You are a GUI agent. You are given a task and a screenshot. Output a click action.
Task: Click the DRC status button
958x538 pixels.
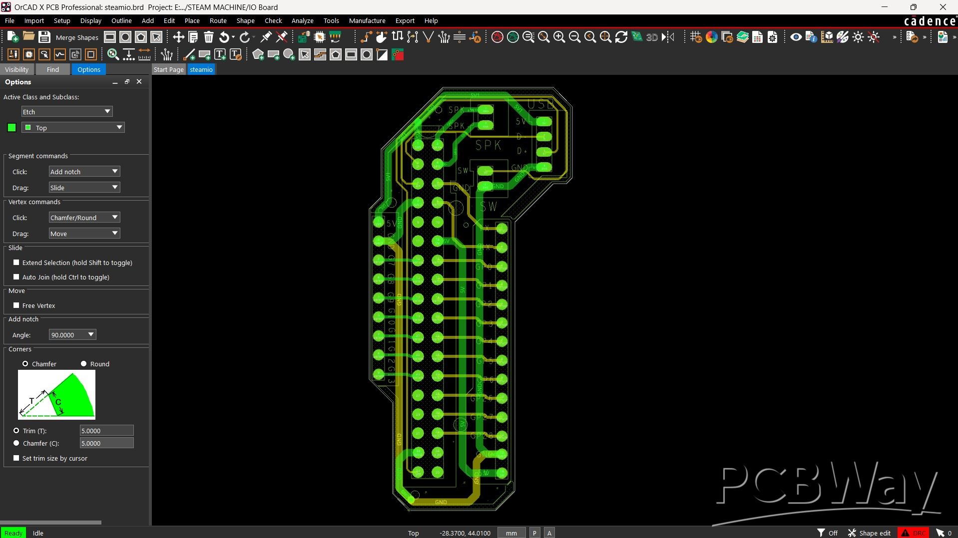(913, 533)
